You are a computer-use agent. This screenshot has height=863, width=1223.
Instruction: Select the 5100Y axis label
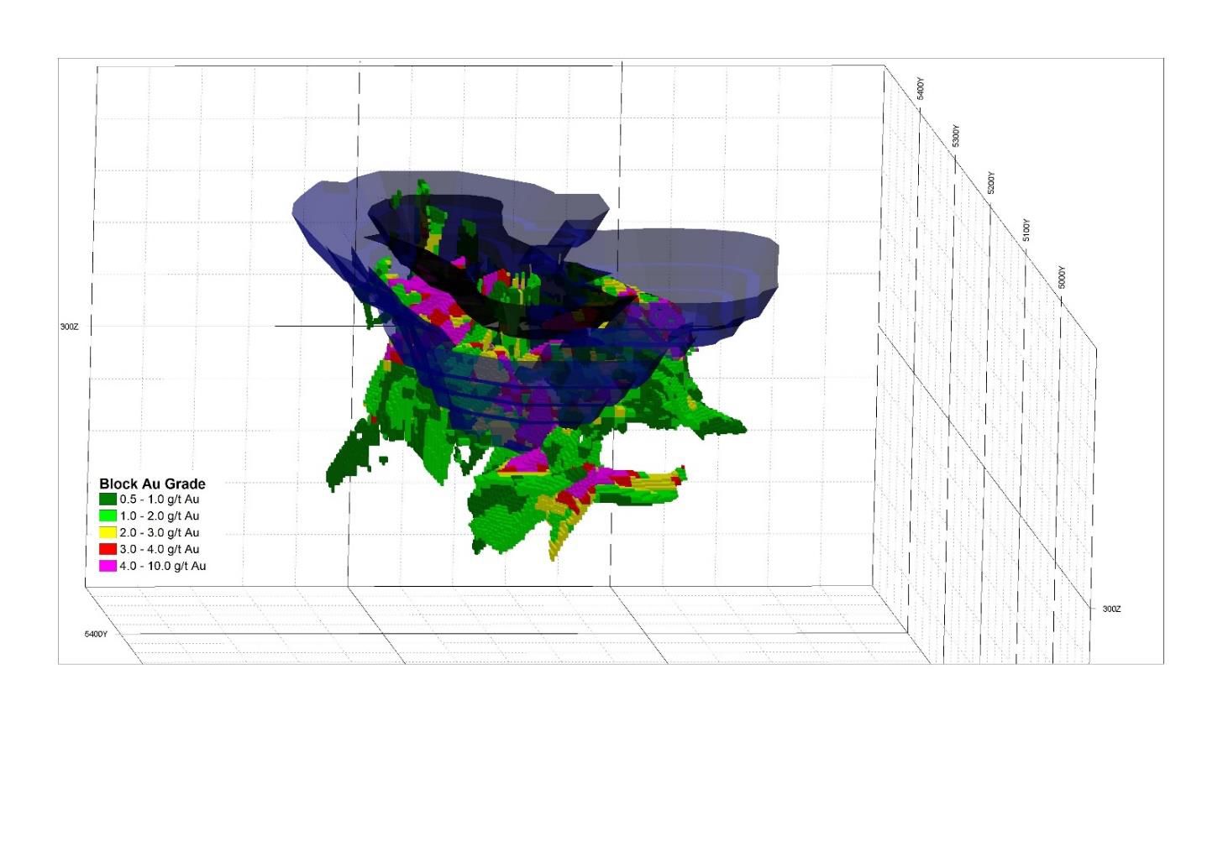(x=1026, y=230)
